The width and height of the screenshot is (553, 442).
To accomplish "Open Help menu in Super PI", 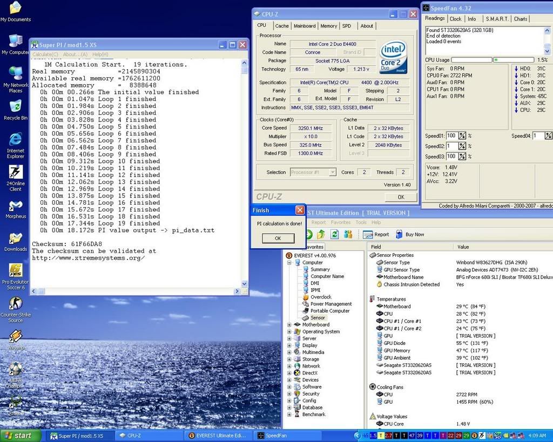I will pos(100,55).
